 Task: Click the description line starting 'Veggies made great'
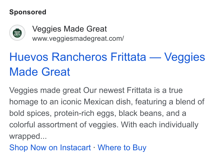tap(96, 90)
